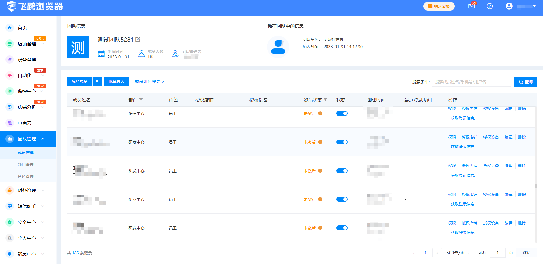The image size is (543, 264).
Task: Toggle the third member's status switch
Action: click(x=342, y=171)
